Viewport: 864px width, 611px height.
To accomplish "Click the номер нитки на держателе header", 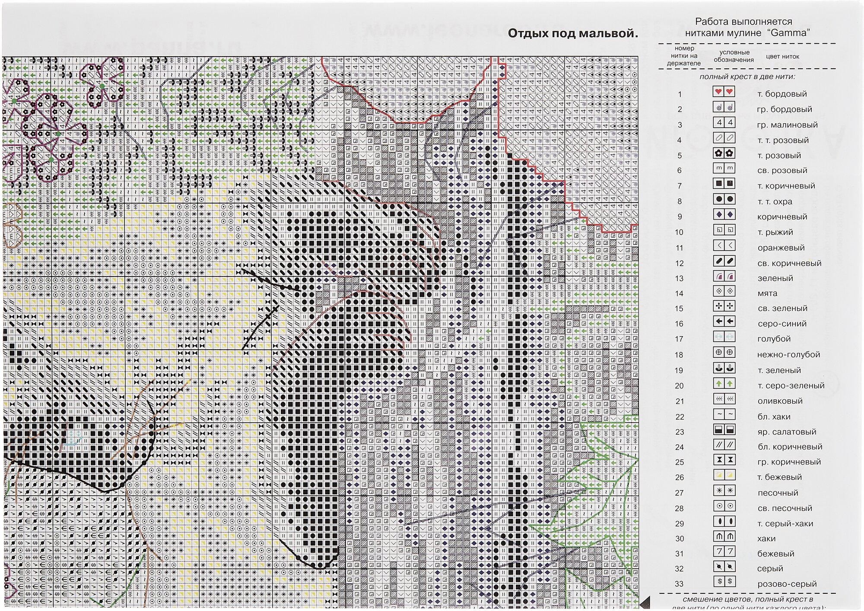I will pos(683,56).
